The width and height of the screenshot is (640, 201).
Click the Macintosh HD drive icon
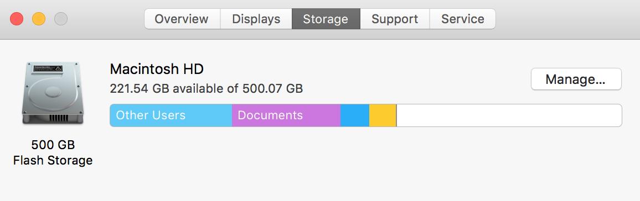pos(53,93)
